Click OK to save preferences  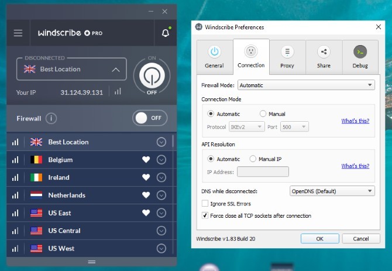pos(320,239)
